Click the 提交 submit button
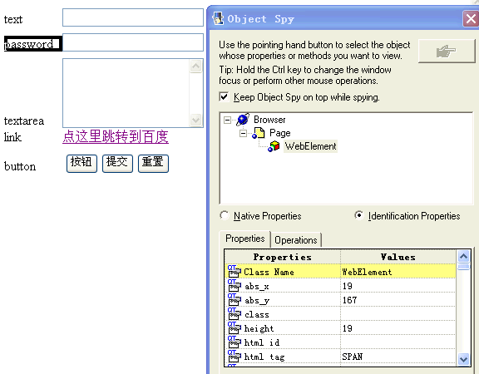This screenshot has height=374, width=479. coord(117,164)
